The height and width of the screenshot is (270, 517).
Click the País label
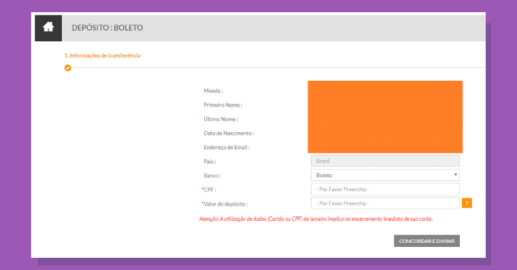210,161
